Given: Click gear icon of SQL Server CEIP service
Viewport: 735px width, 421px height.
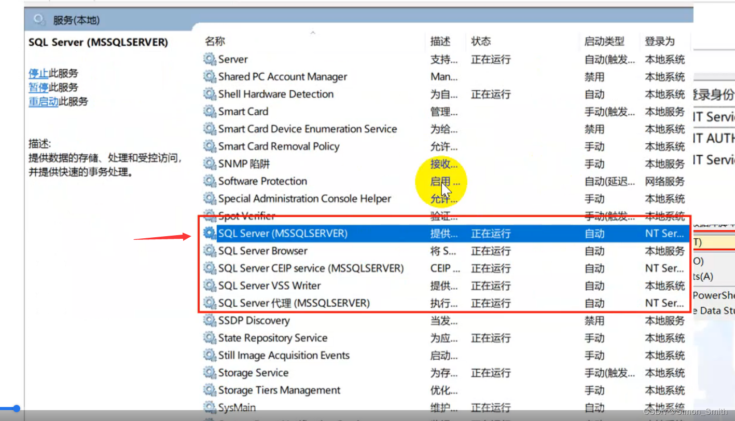Looking at the screenshot, I should point(210,268).
